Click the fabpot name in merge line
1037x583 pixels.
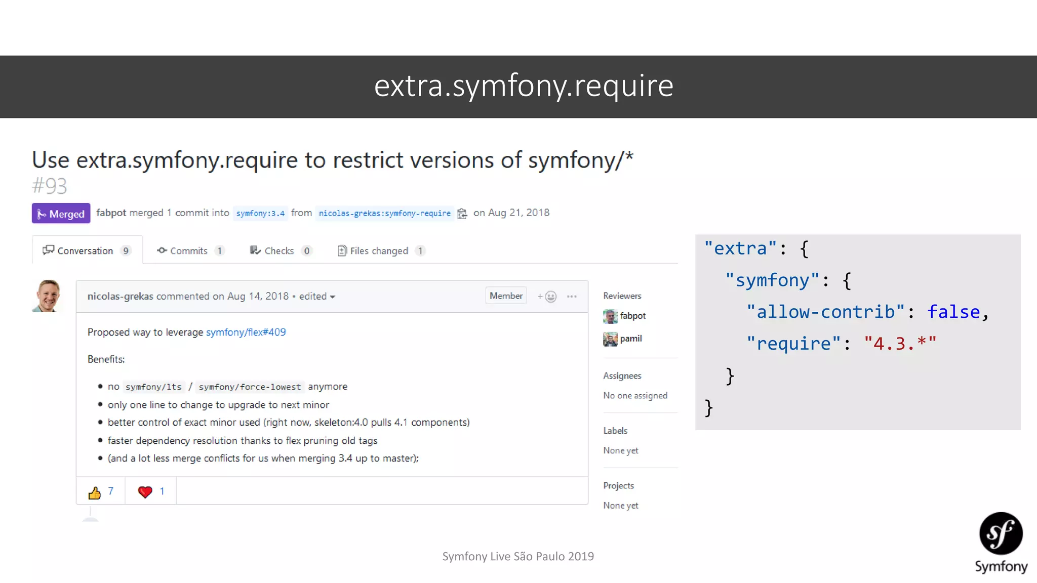pyautogui.click(x=111, y=213)
